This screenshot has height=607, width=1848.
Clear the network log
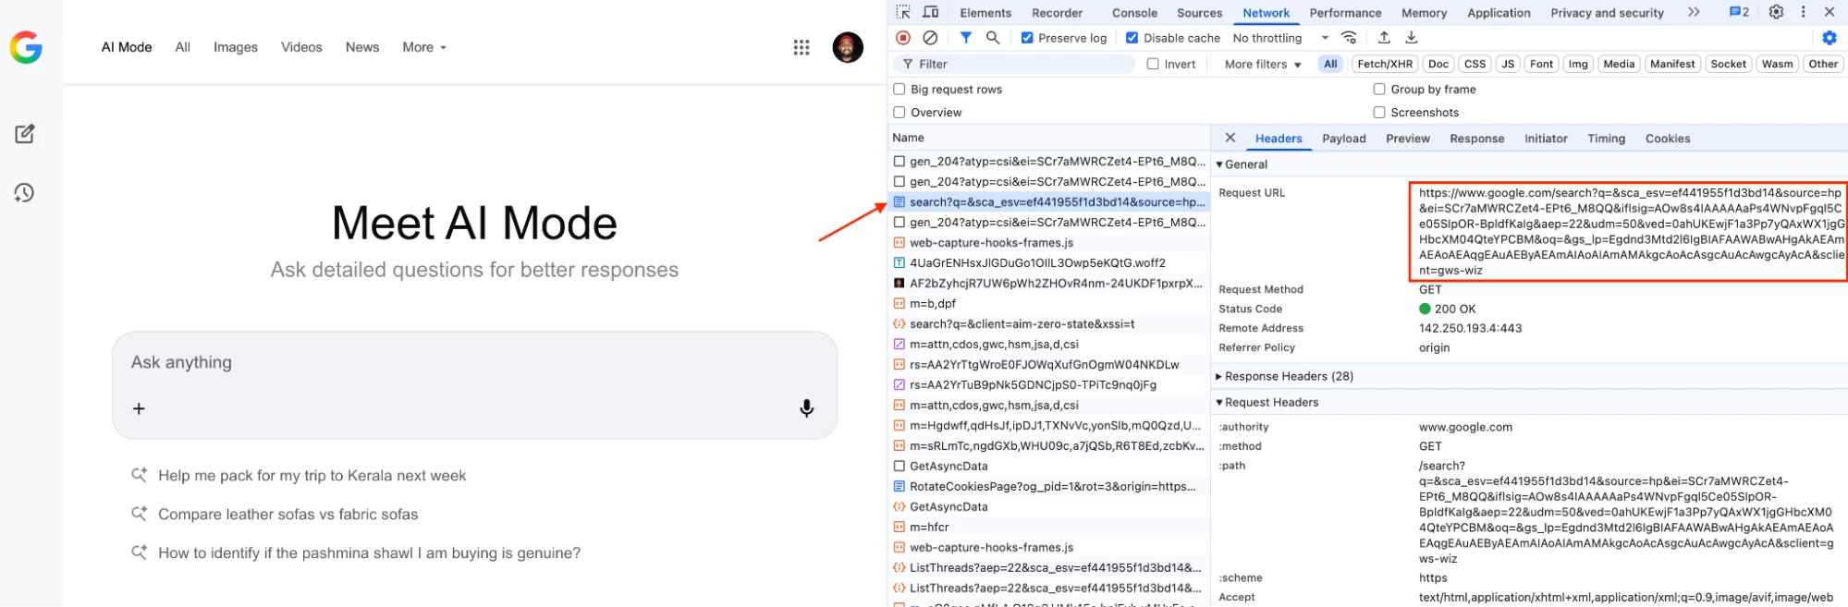(931, 38)
